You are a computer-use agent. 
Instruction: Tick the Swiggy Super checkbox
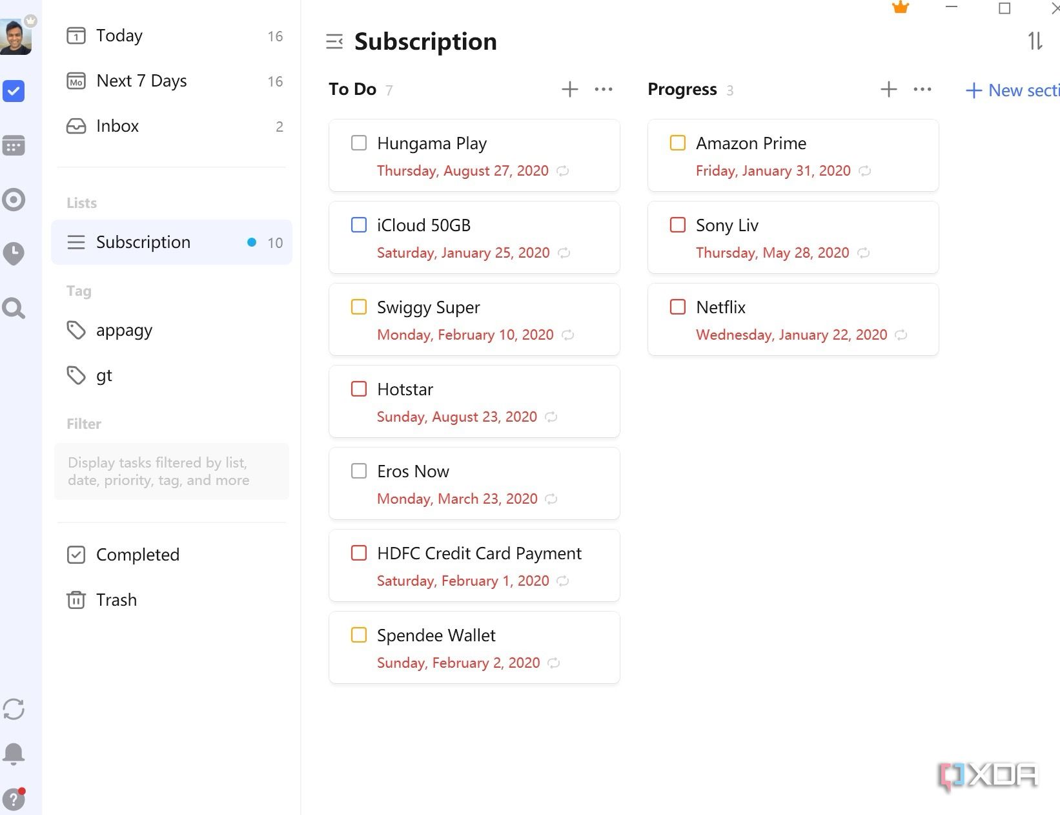pos(359,307)
